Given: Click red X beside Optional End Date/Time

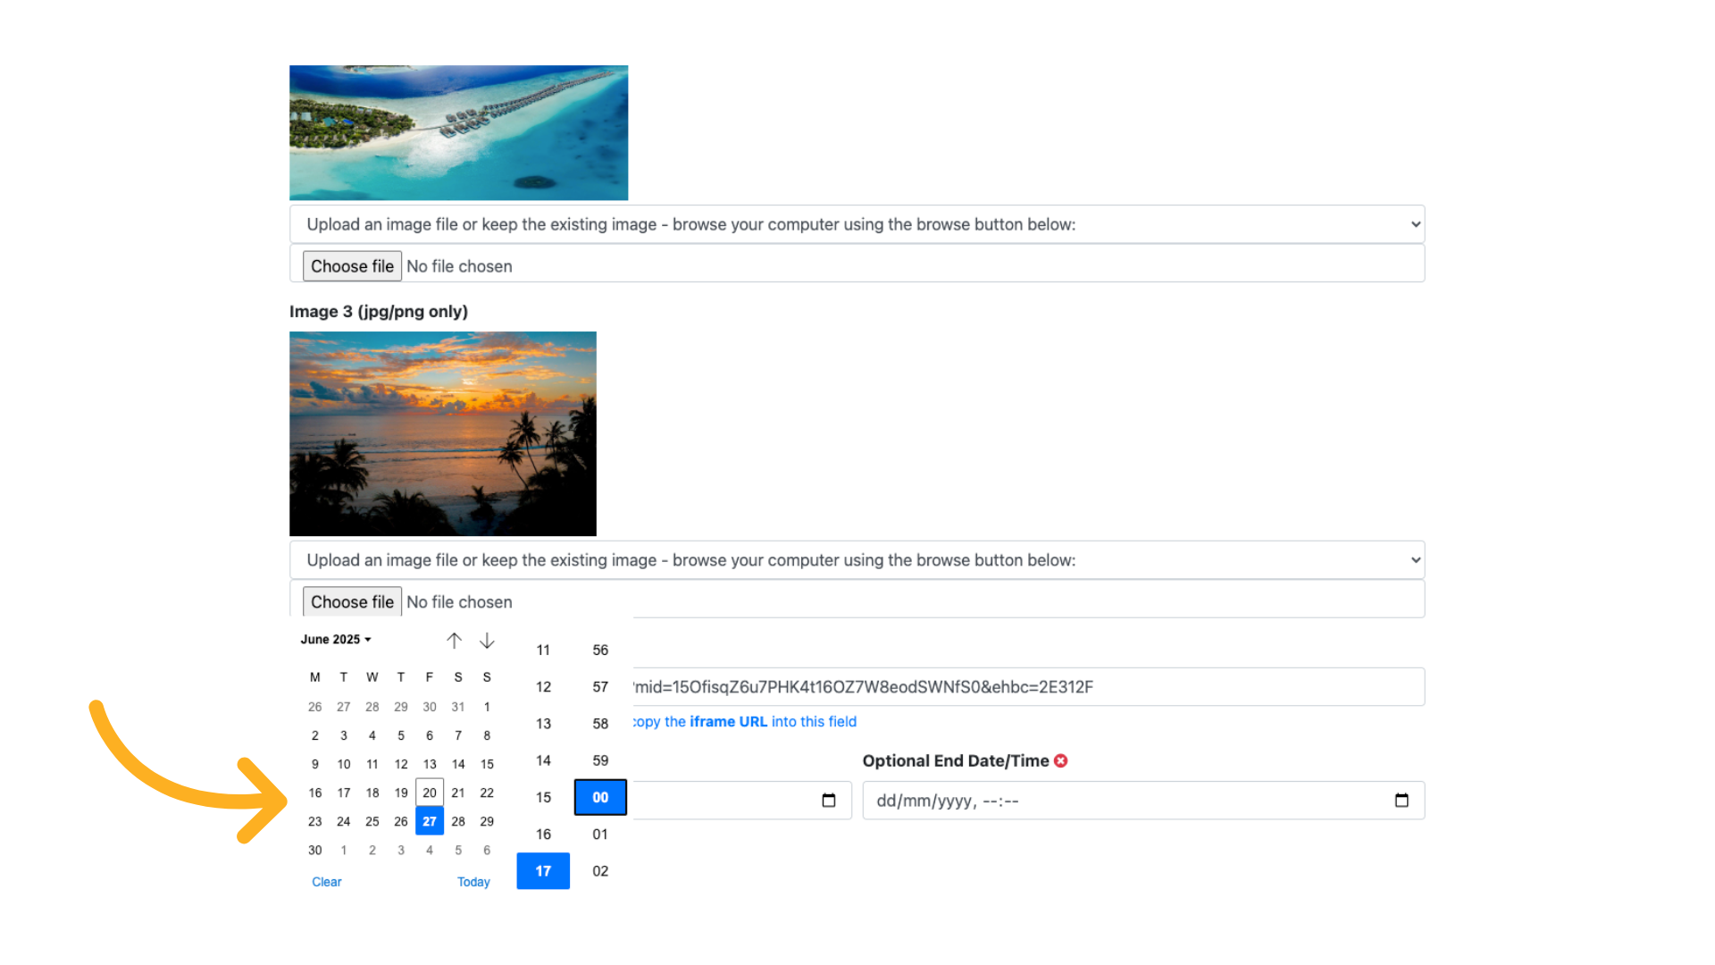Looking at the screenshot, I should [1060, 760].
